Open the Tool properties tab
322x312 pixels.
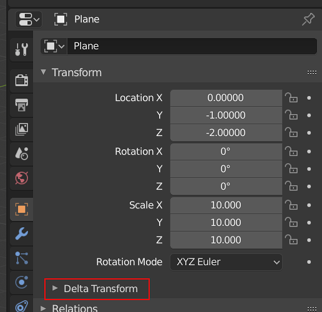point(22,49)
